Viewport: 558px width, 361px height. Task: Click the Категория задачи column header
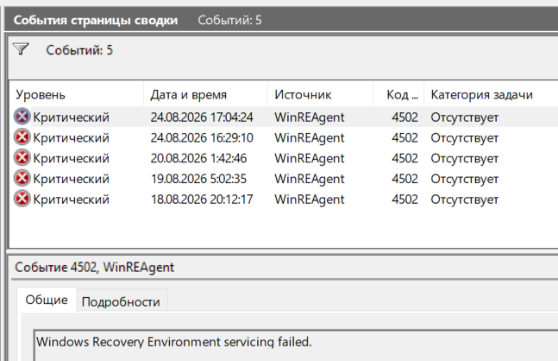[491, 94]
